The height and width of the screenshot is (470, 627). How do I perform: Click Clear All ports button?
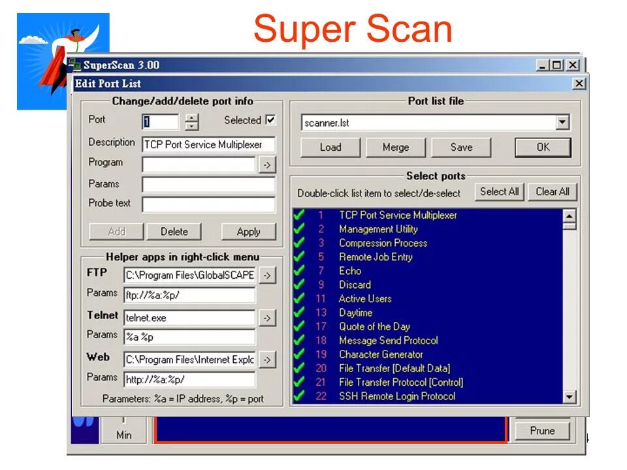(553, 192)
